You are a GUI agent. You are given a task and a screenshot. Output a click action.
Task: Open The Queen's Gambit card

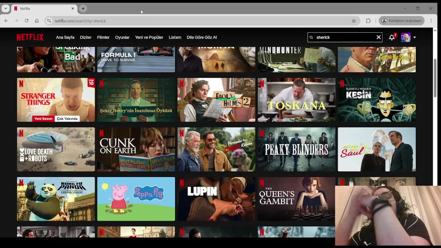coord(297,199)
